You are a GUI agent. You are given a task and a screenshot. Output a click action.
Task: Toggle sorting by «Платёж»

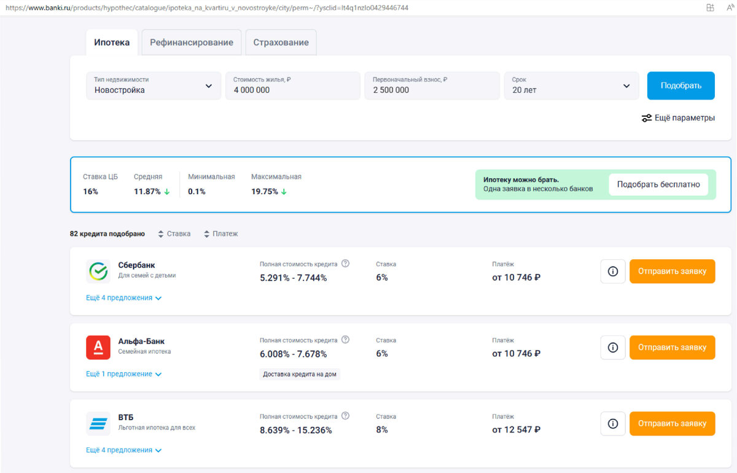[220, 233]
